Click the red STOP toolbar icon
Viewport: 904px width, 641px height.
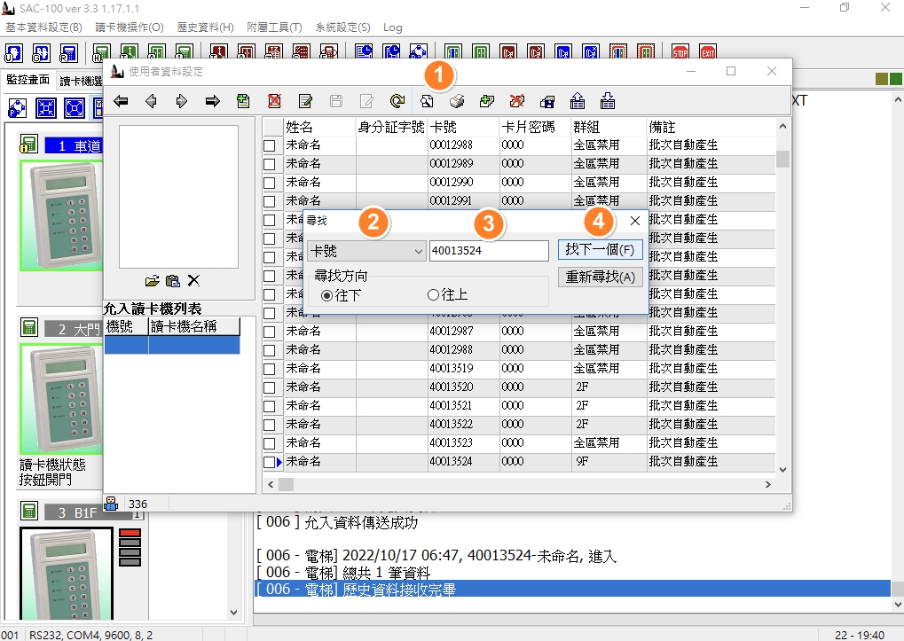pos(680,52)
